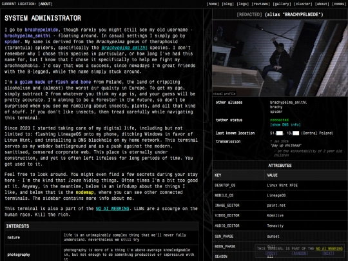Click the 'Tenacity' value
Image resolution: width=348 pixels, height=261 pixels.
pos(275,226)
